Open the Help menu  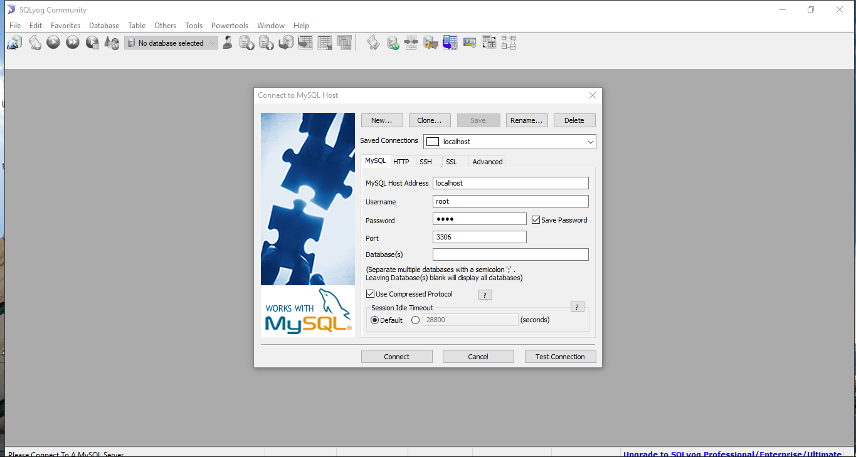pyautogui.click(x=301, y=26)
